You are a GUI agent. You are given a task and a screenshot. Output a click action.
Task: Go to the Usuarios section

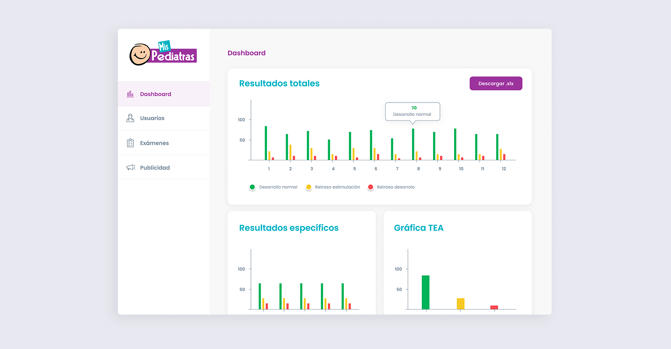click(x=152, y=118)
